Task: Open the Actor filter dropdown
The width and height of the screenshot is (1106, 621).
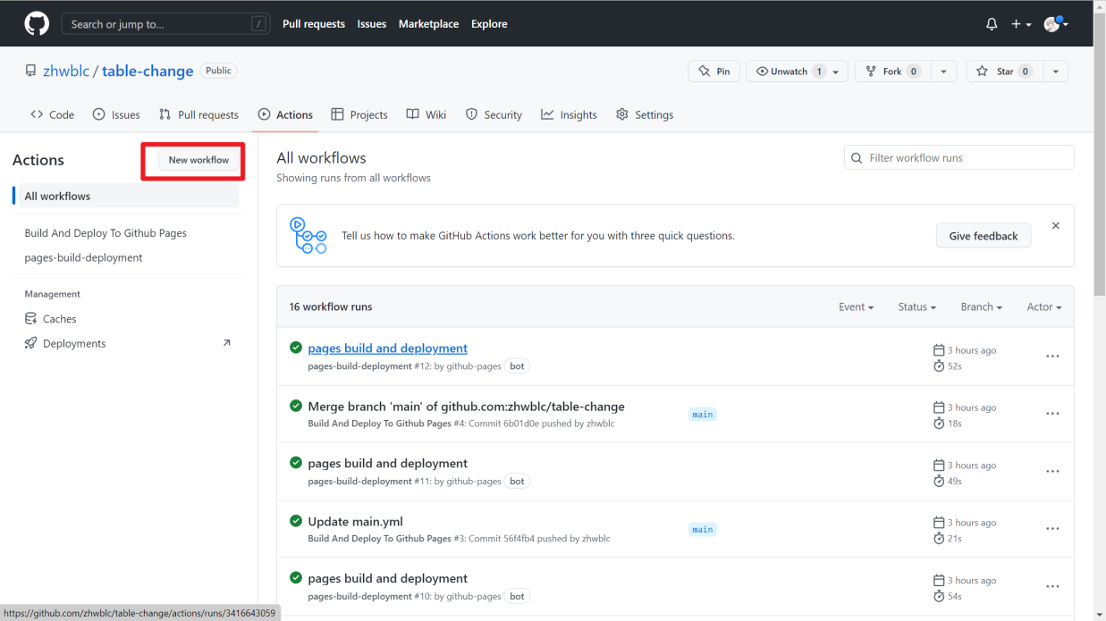Action: (1043, 306)
